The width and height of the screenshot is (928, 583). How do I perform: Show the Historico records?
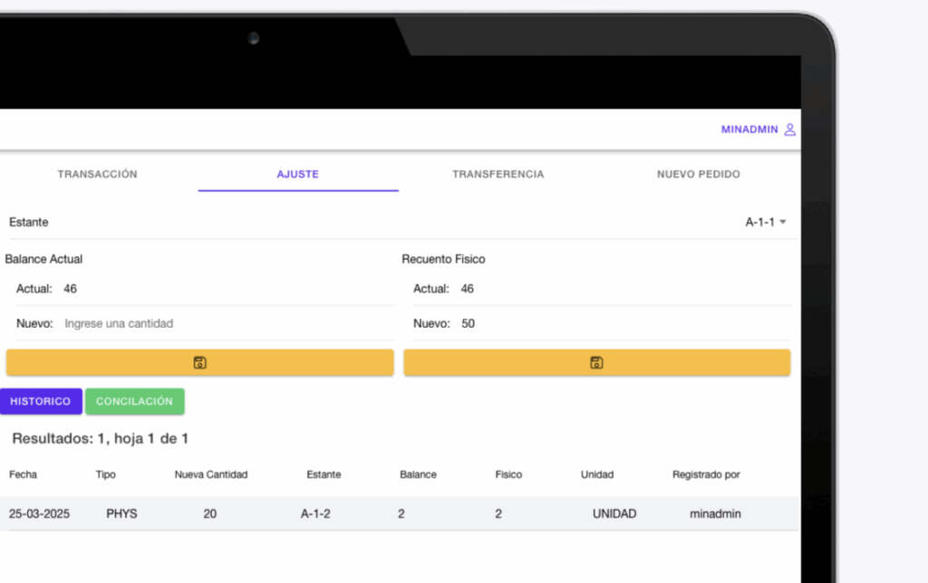[40, 401]
